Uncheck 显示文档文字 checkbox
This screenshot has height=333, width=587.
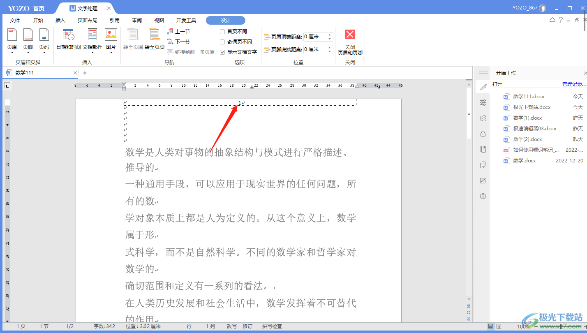point(222,52)
